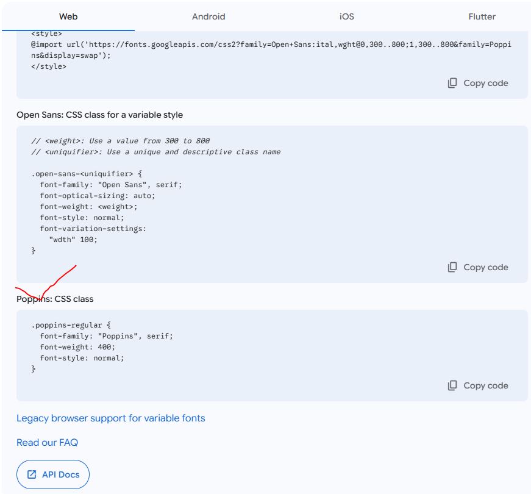Copy code label under @import snippet
The image size is (531, 494).
click(x=486, y=83)
